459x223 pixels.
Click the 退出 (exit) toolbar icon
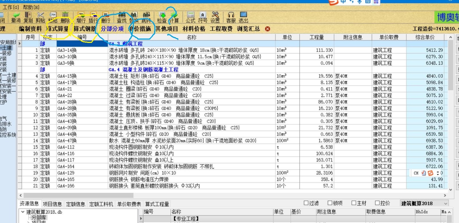[243, 17]
